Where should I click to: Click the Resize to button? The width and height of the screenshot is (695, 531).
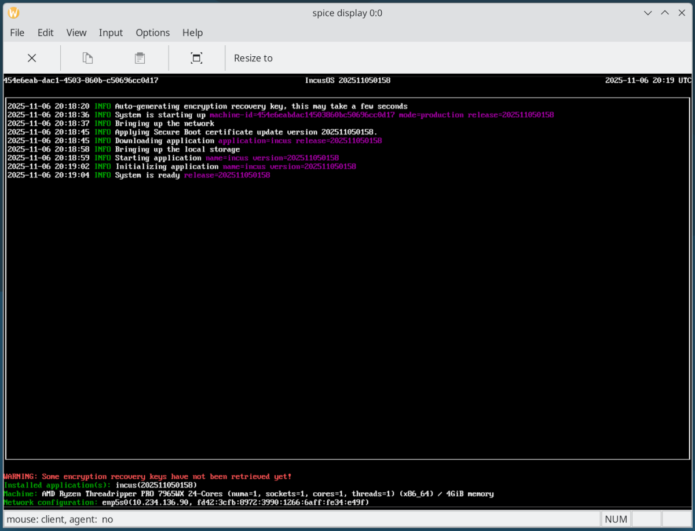pos(253,58)
